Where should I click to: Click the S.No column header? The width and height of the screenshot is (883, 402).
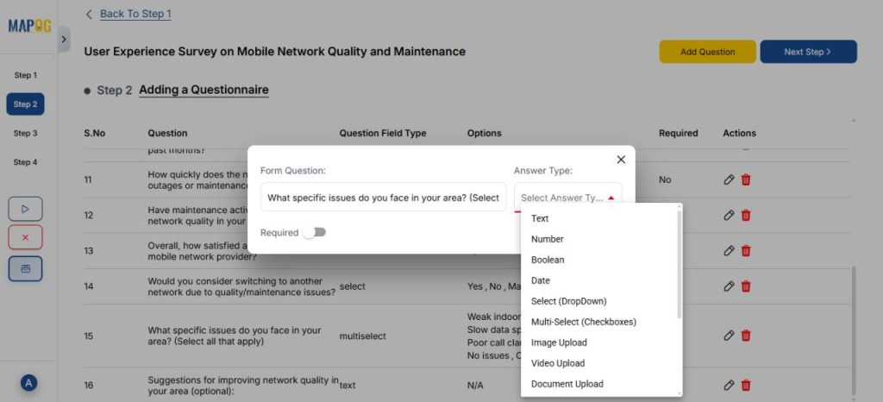[x=95, y=134]
